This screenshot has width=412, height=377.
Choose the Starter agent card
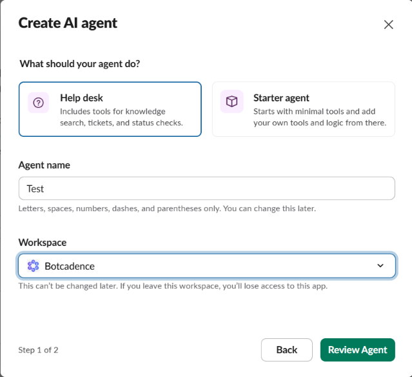pyautogui.click(x=304, y=109)
